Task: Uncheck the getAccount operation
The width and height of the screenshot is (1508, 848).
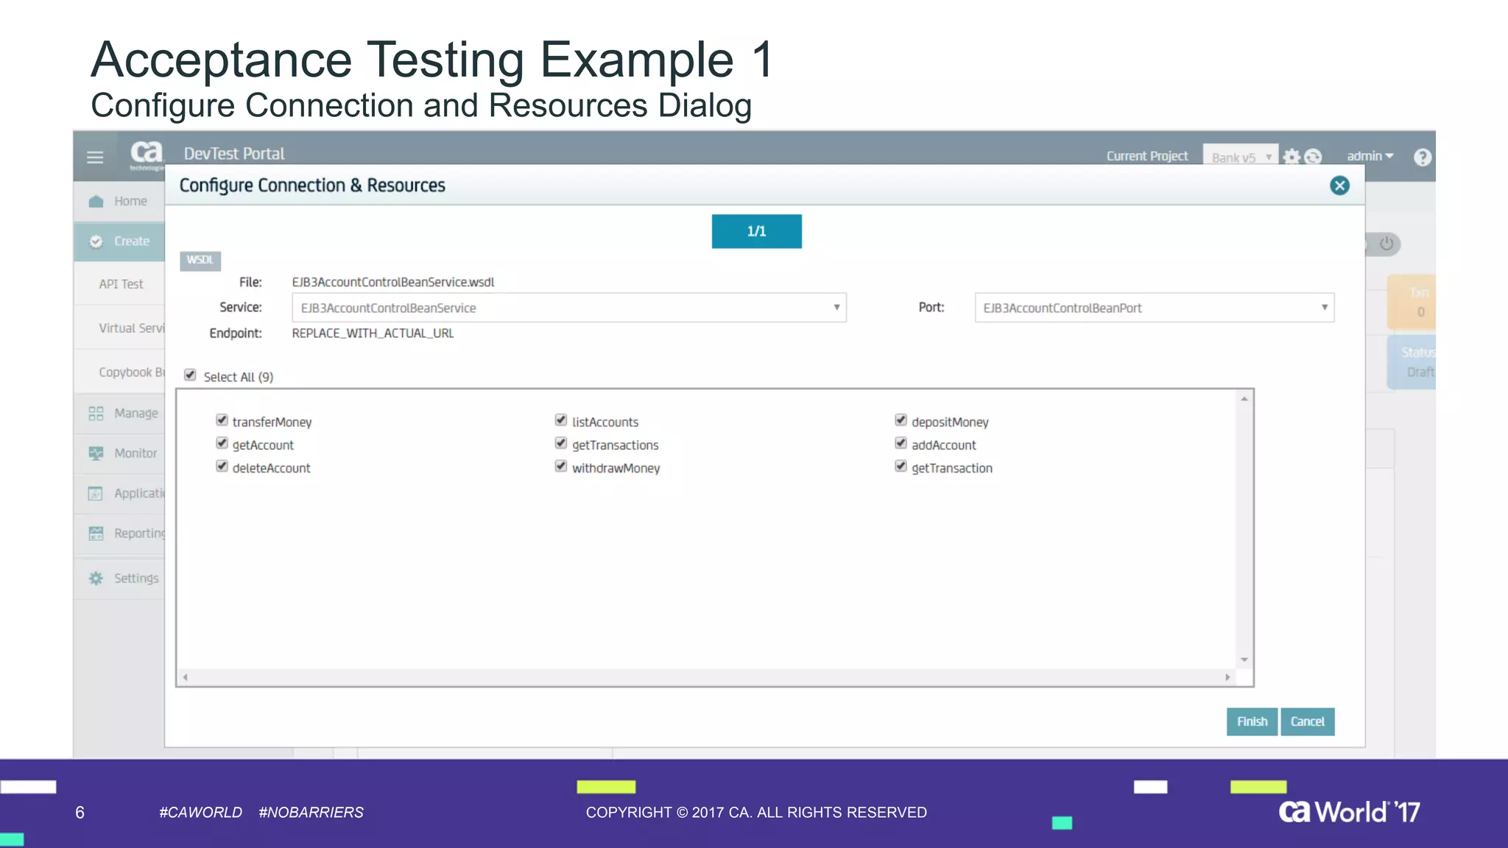Action: (x=222, y=443)
